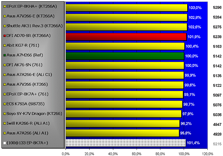
Task: Click the 103,0% percentage label
Action: [195, 8]
